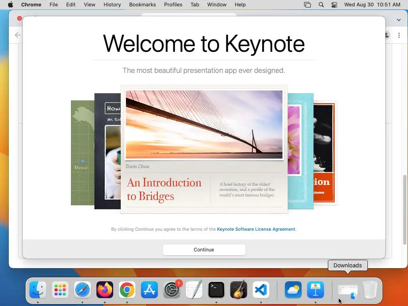Image resolution: width=408 pixels, height=306 pixels.
Task: Open Visual Studio Code from the Dock
Action: [261, 290]
